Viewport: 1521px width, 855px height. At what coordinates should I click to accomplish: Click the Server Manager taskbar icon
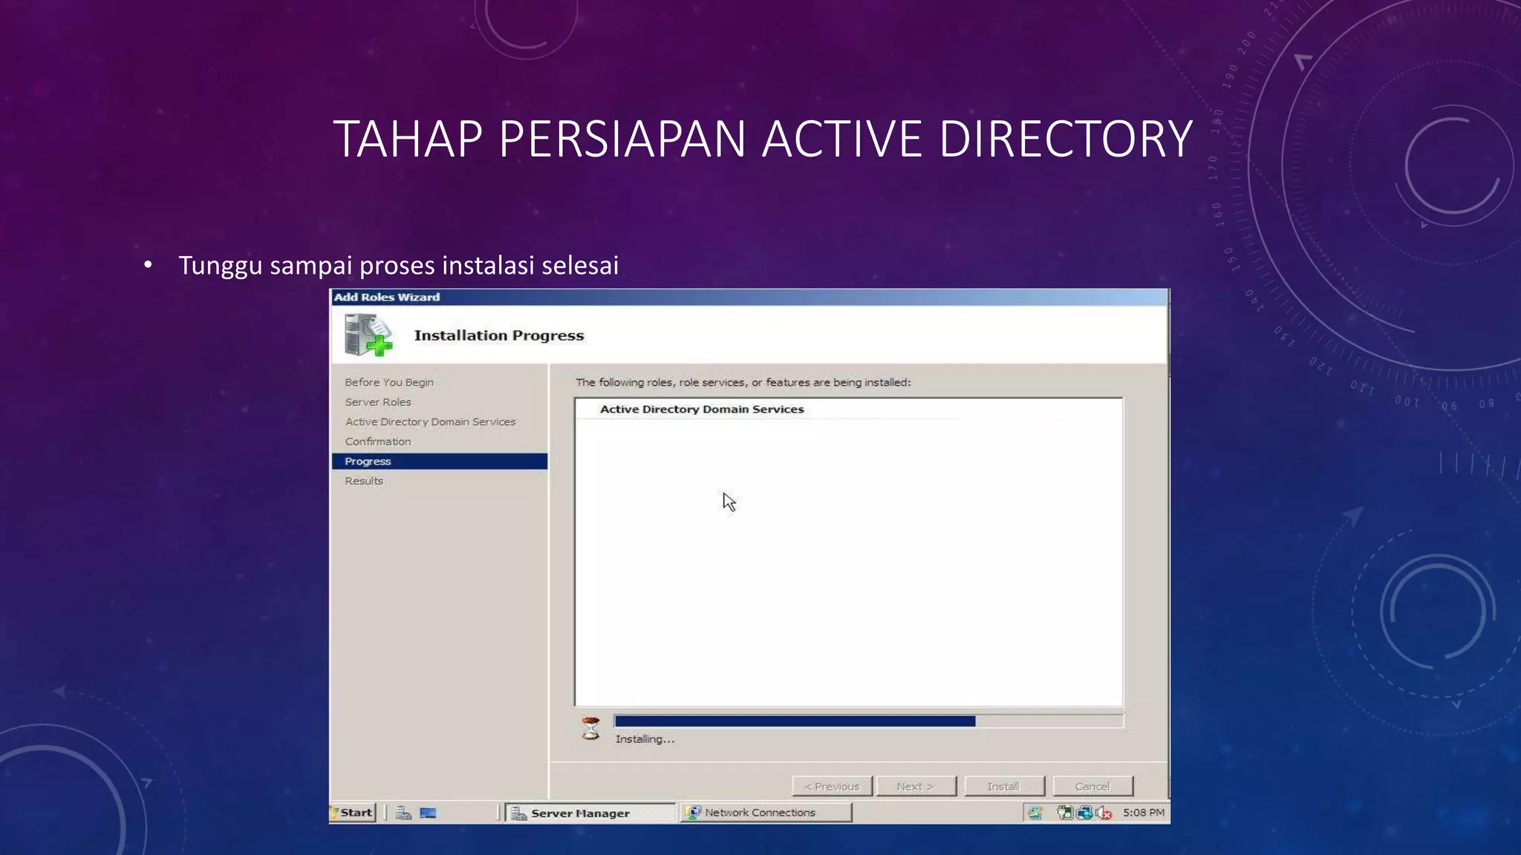tap(519, 813)
